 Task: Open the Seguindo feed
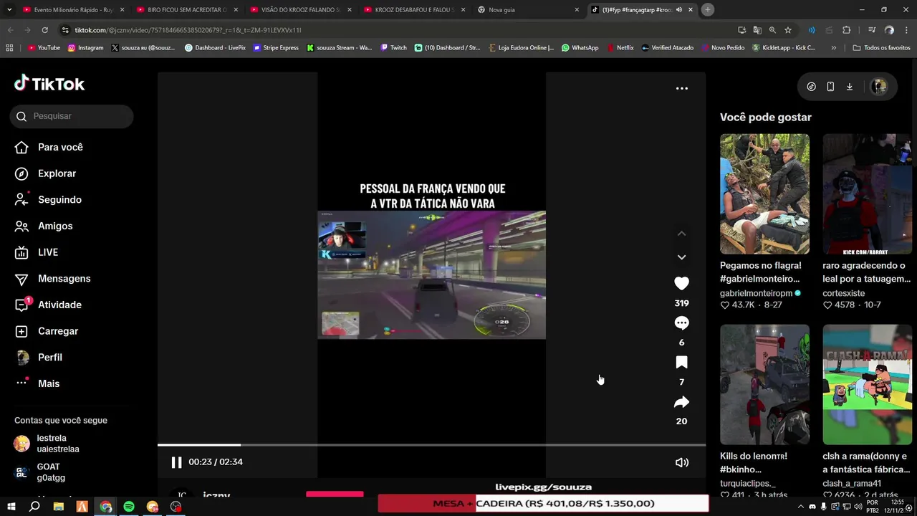48,200
